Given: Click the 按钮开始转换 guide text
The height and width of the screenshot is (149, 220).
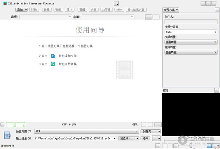Looking at the screenshot, I should [67, 64].
